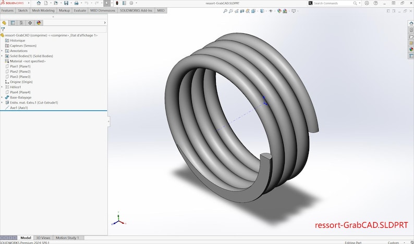Open the Save dropdown arrow
Screen dimensions: 414x244
(x=71, y=3)
